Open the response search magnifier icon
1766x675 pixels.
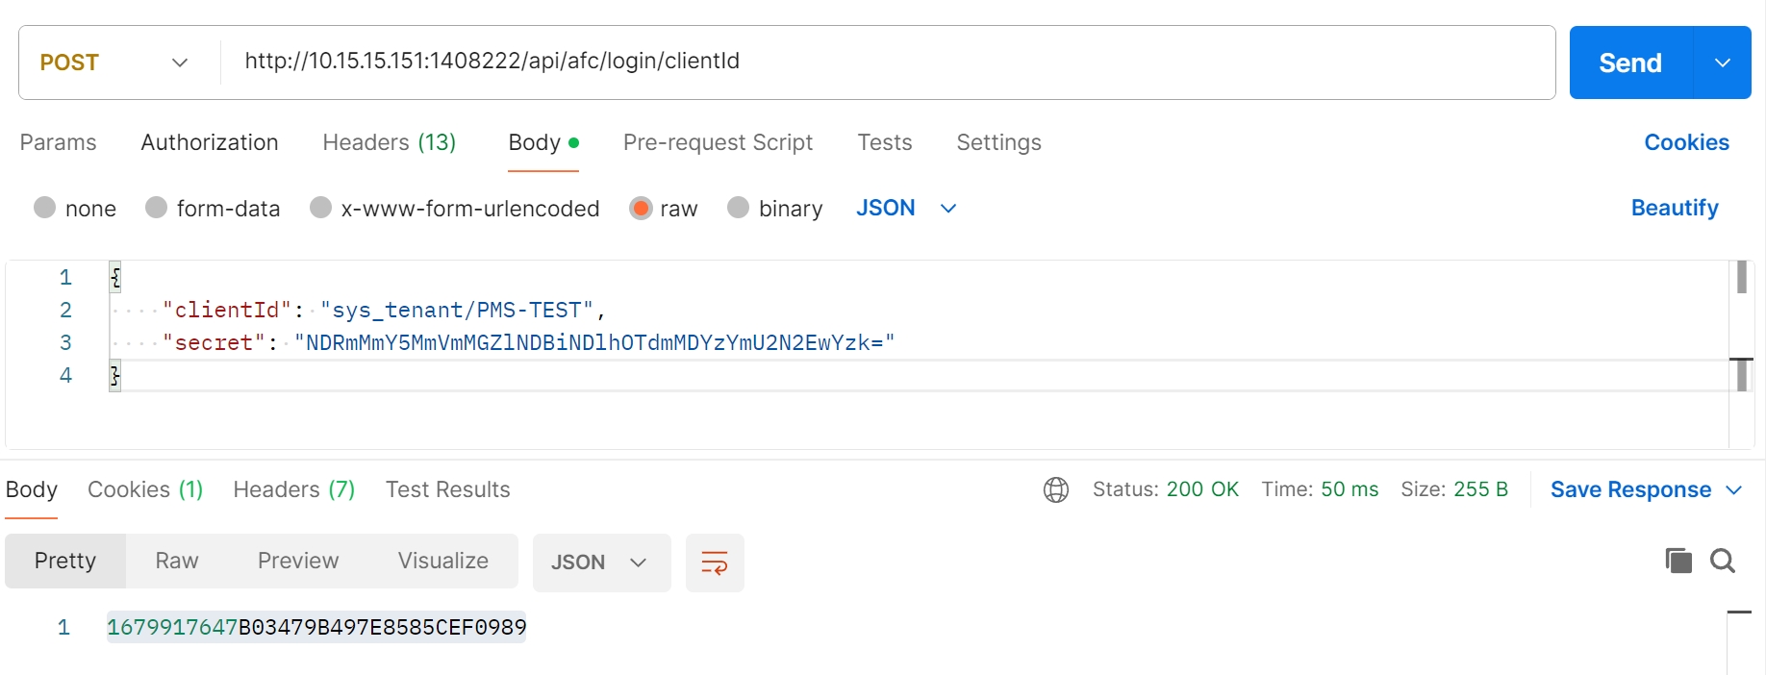pyautogui.click(x=1722, y=561)
